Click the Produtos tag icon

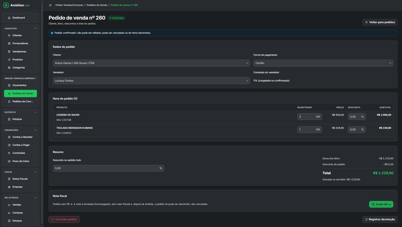9,60
